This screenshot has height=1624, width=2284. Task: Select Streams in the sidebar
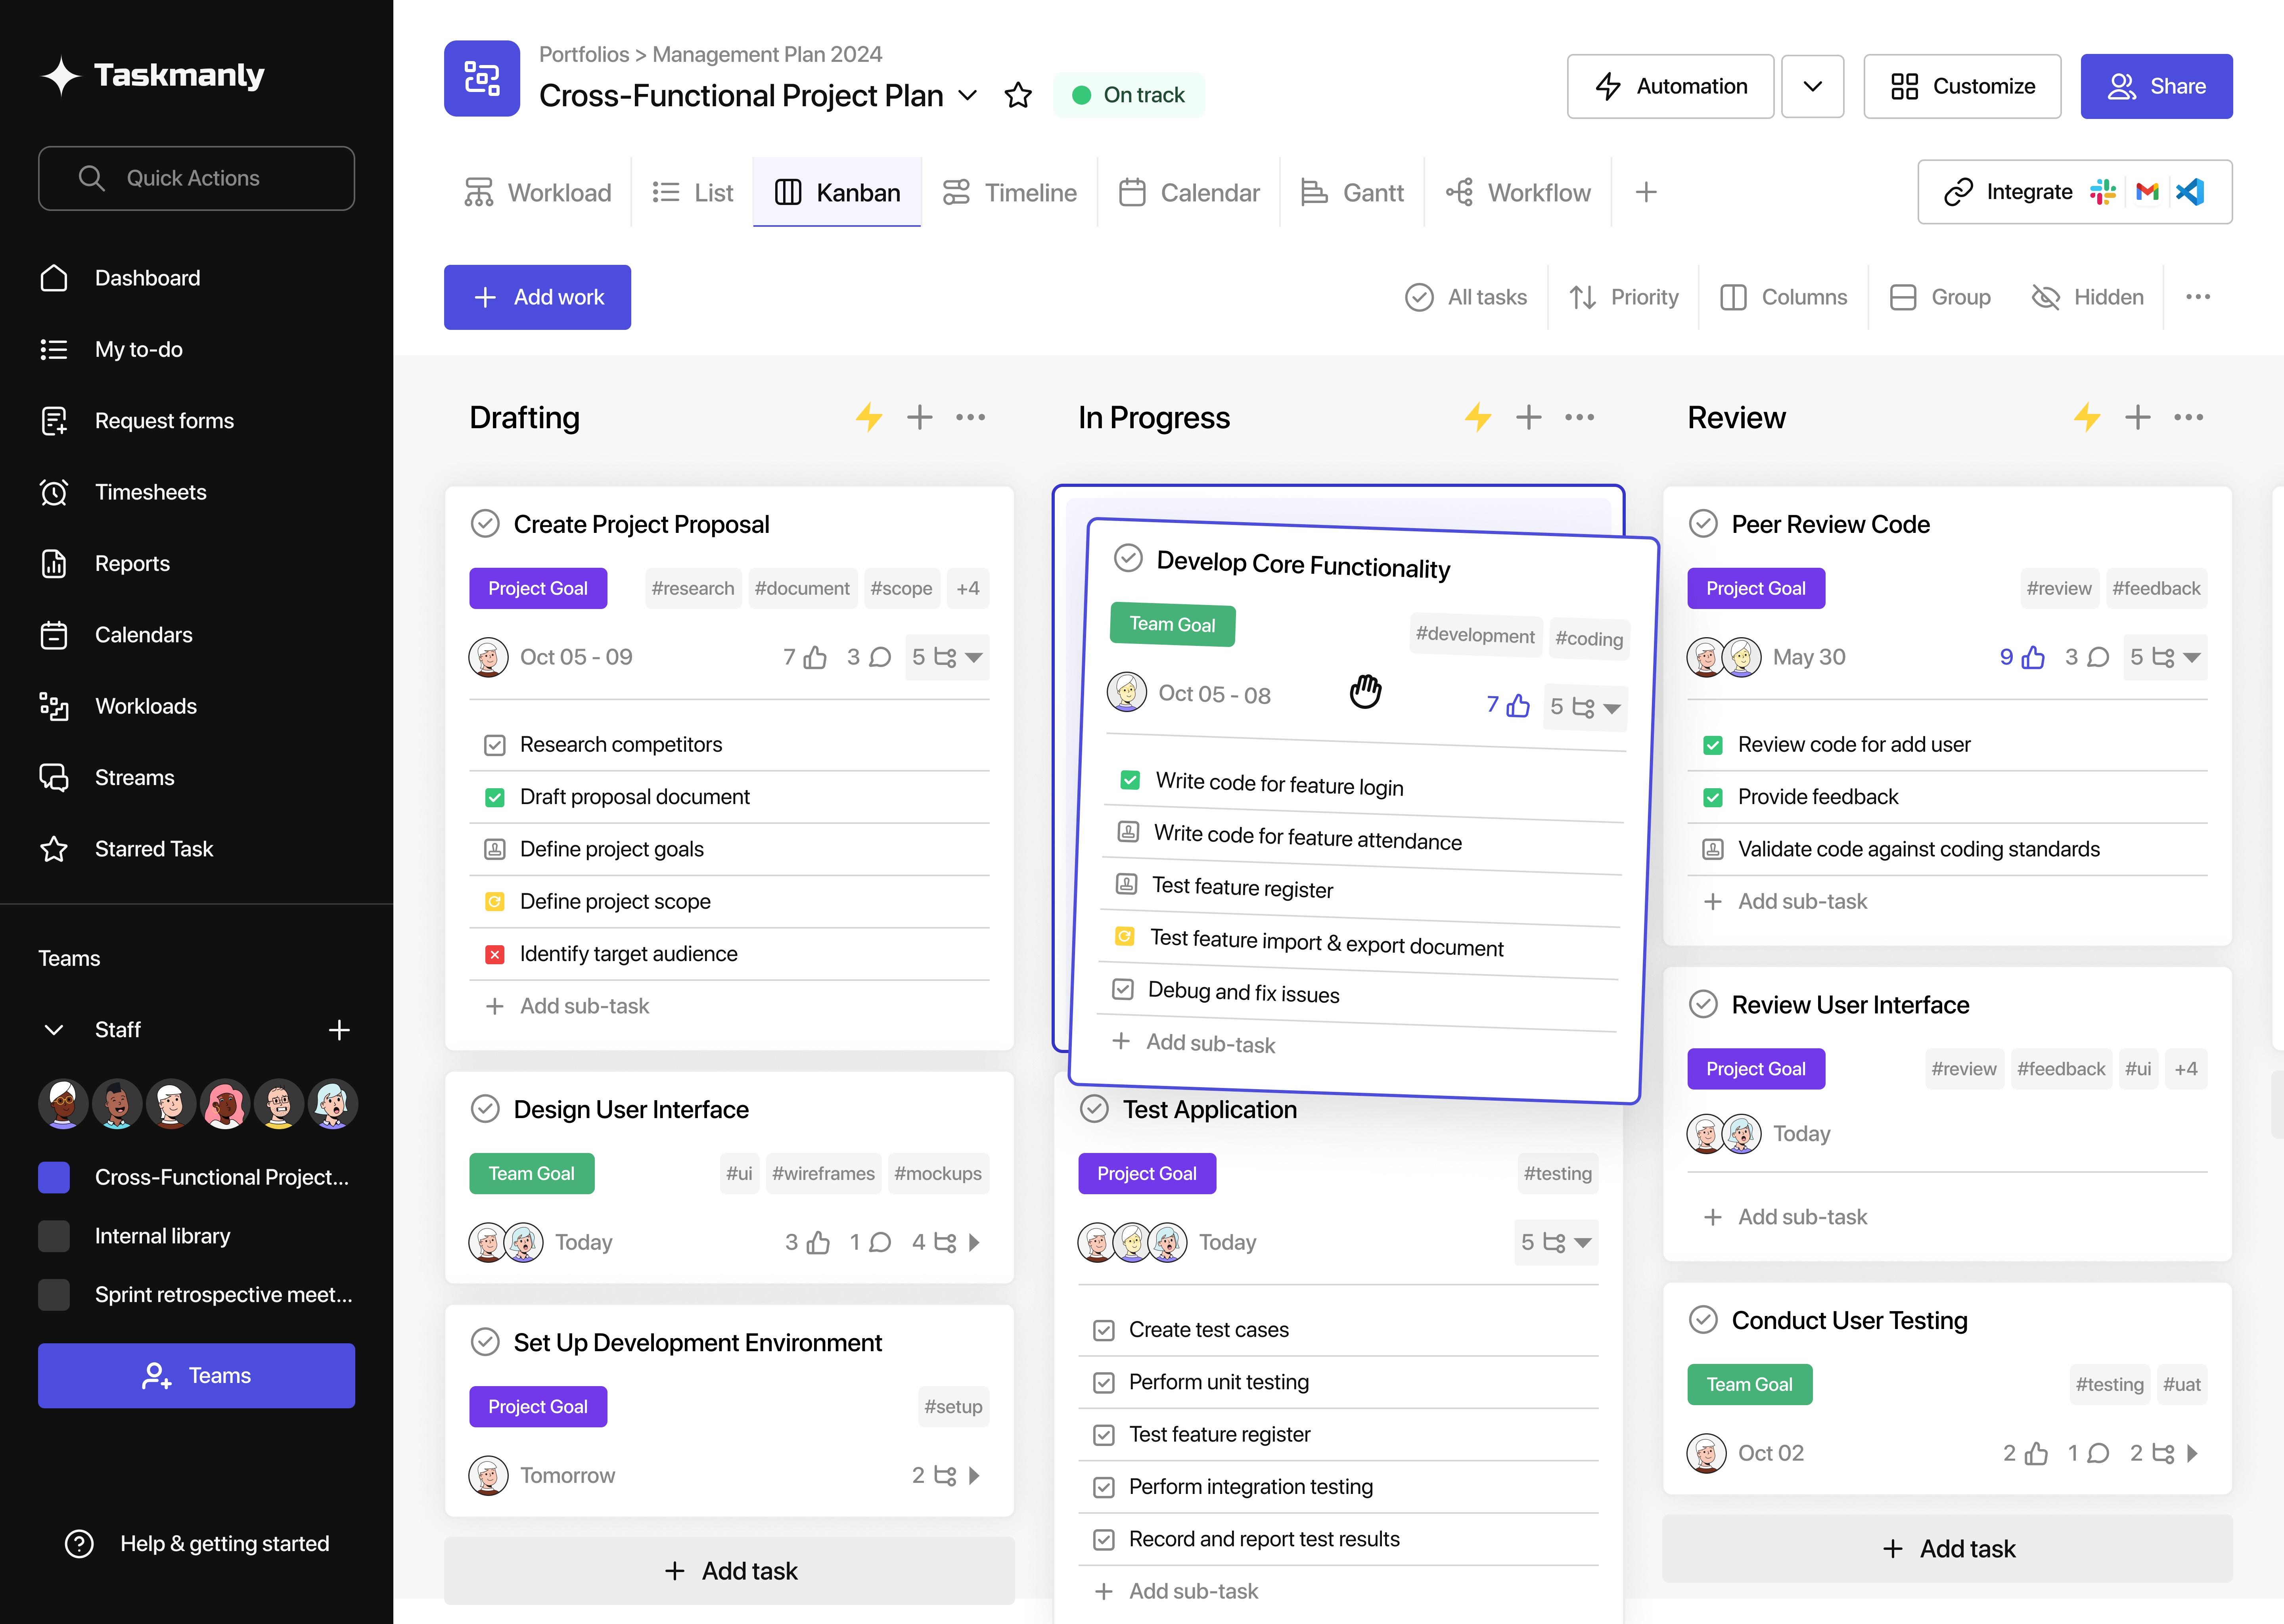134,777
